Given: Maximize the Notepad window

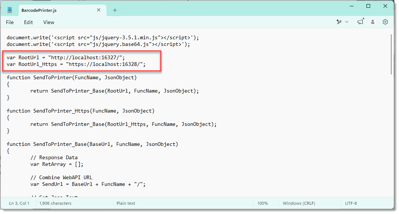Looking at the screenshot, I should [x=368, y=6].
